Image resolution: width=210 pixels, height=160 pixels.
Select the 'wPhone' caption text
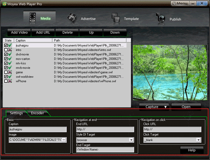click(x=21, y=81)
